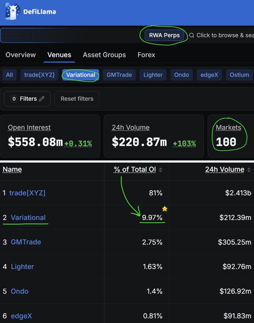Image resolution: width=254 pixels, height=323 pixels.
Task: Click the Open Interest card label
Action: pos(29,128)
